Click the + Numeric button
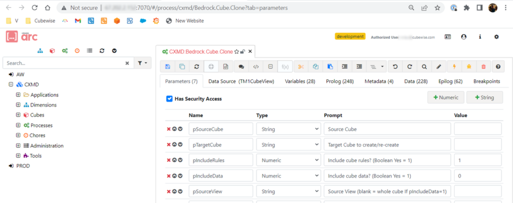The height and width of the screenshot is (203, 513). click(x=445, y=97)
